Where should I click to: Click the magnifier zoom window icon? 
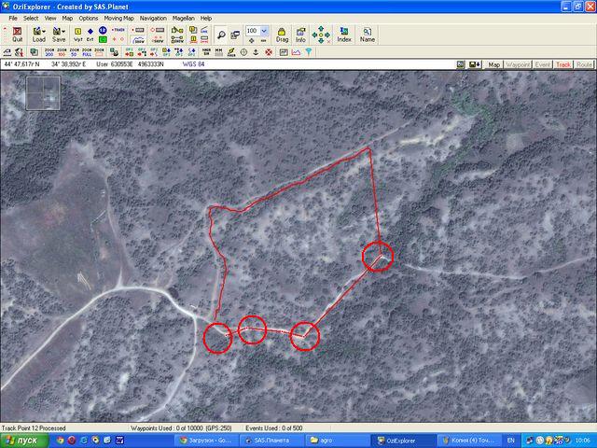[221, 35]
